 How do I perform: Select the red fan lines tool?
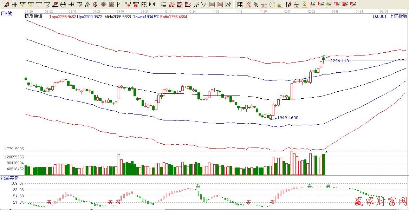click(172, 5)
